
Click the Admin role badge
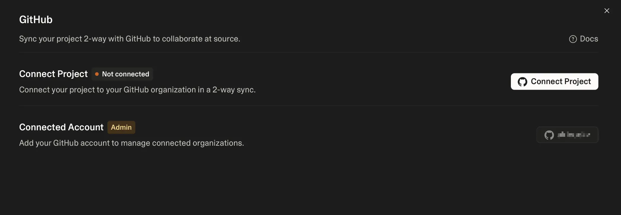[x=121, y=127]
